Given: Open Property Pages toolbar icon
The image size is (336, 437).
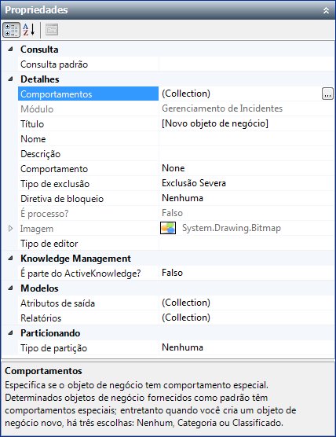Looking at the screenshot, I should click(52, 30).
